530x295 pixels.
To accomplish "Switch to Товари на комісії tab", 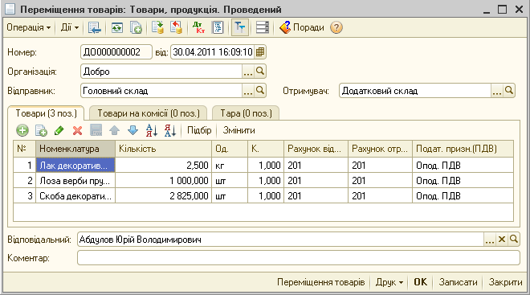I will click(149, 113).
